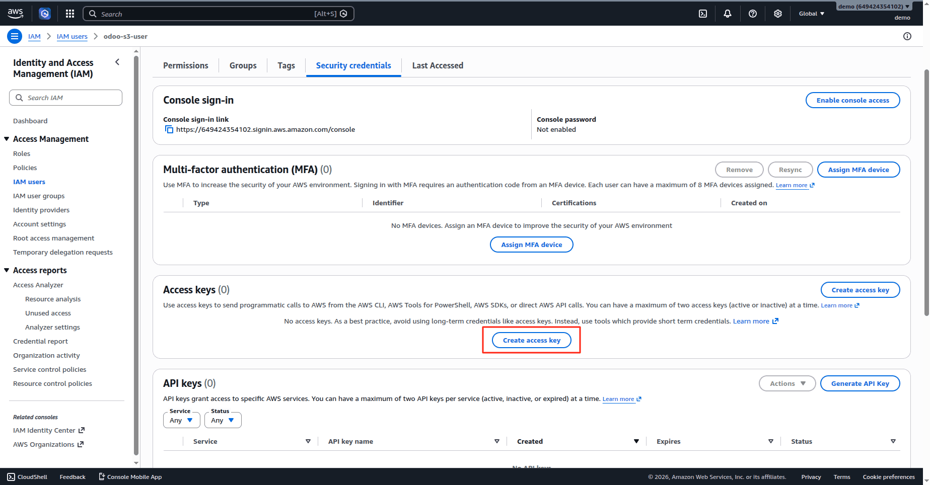Open the services grid menu icon

(x=70, y=14)
